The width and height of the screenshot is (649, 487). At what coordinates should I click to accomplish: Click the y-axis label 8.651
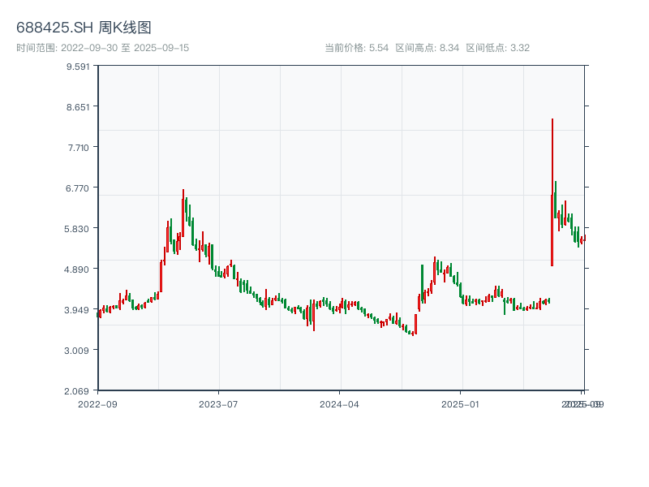pos(78,107)
